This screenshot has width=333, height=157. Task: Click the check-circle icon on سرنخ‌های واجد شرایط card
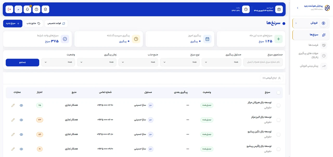tap(65, 39)
